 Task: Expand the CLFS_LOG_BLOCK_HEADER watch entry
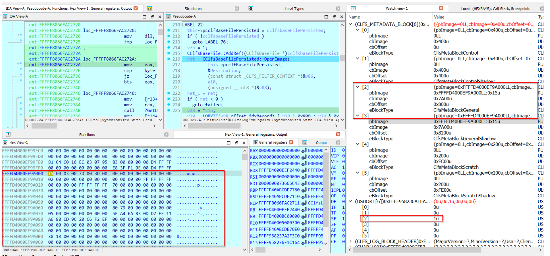tap(351, 241)
